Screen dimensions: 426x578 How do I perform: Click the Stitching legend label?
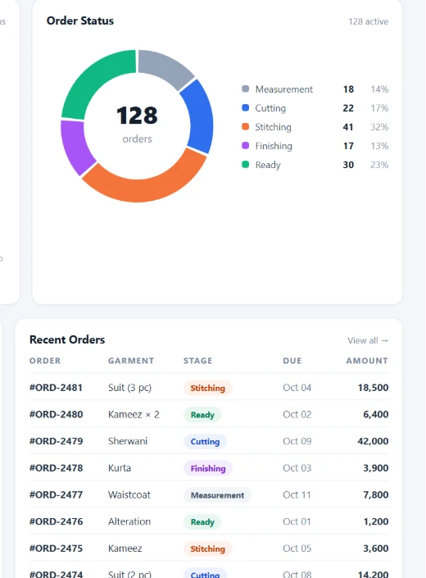coord(273,127)
